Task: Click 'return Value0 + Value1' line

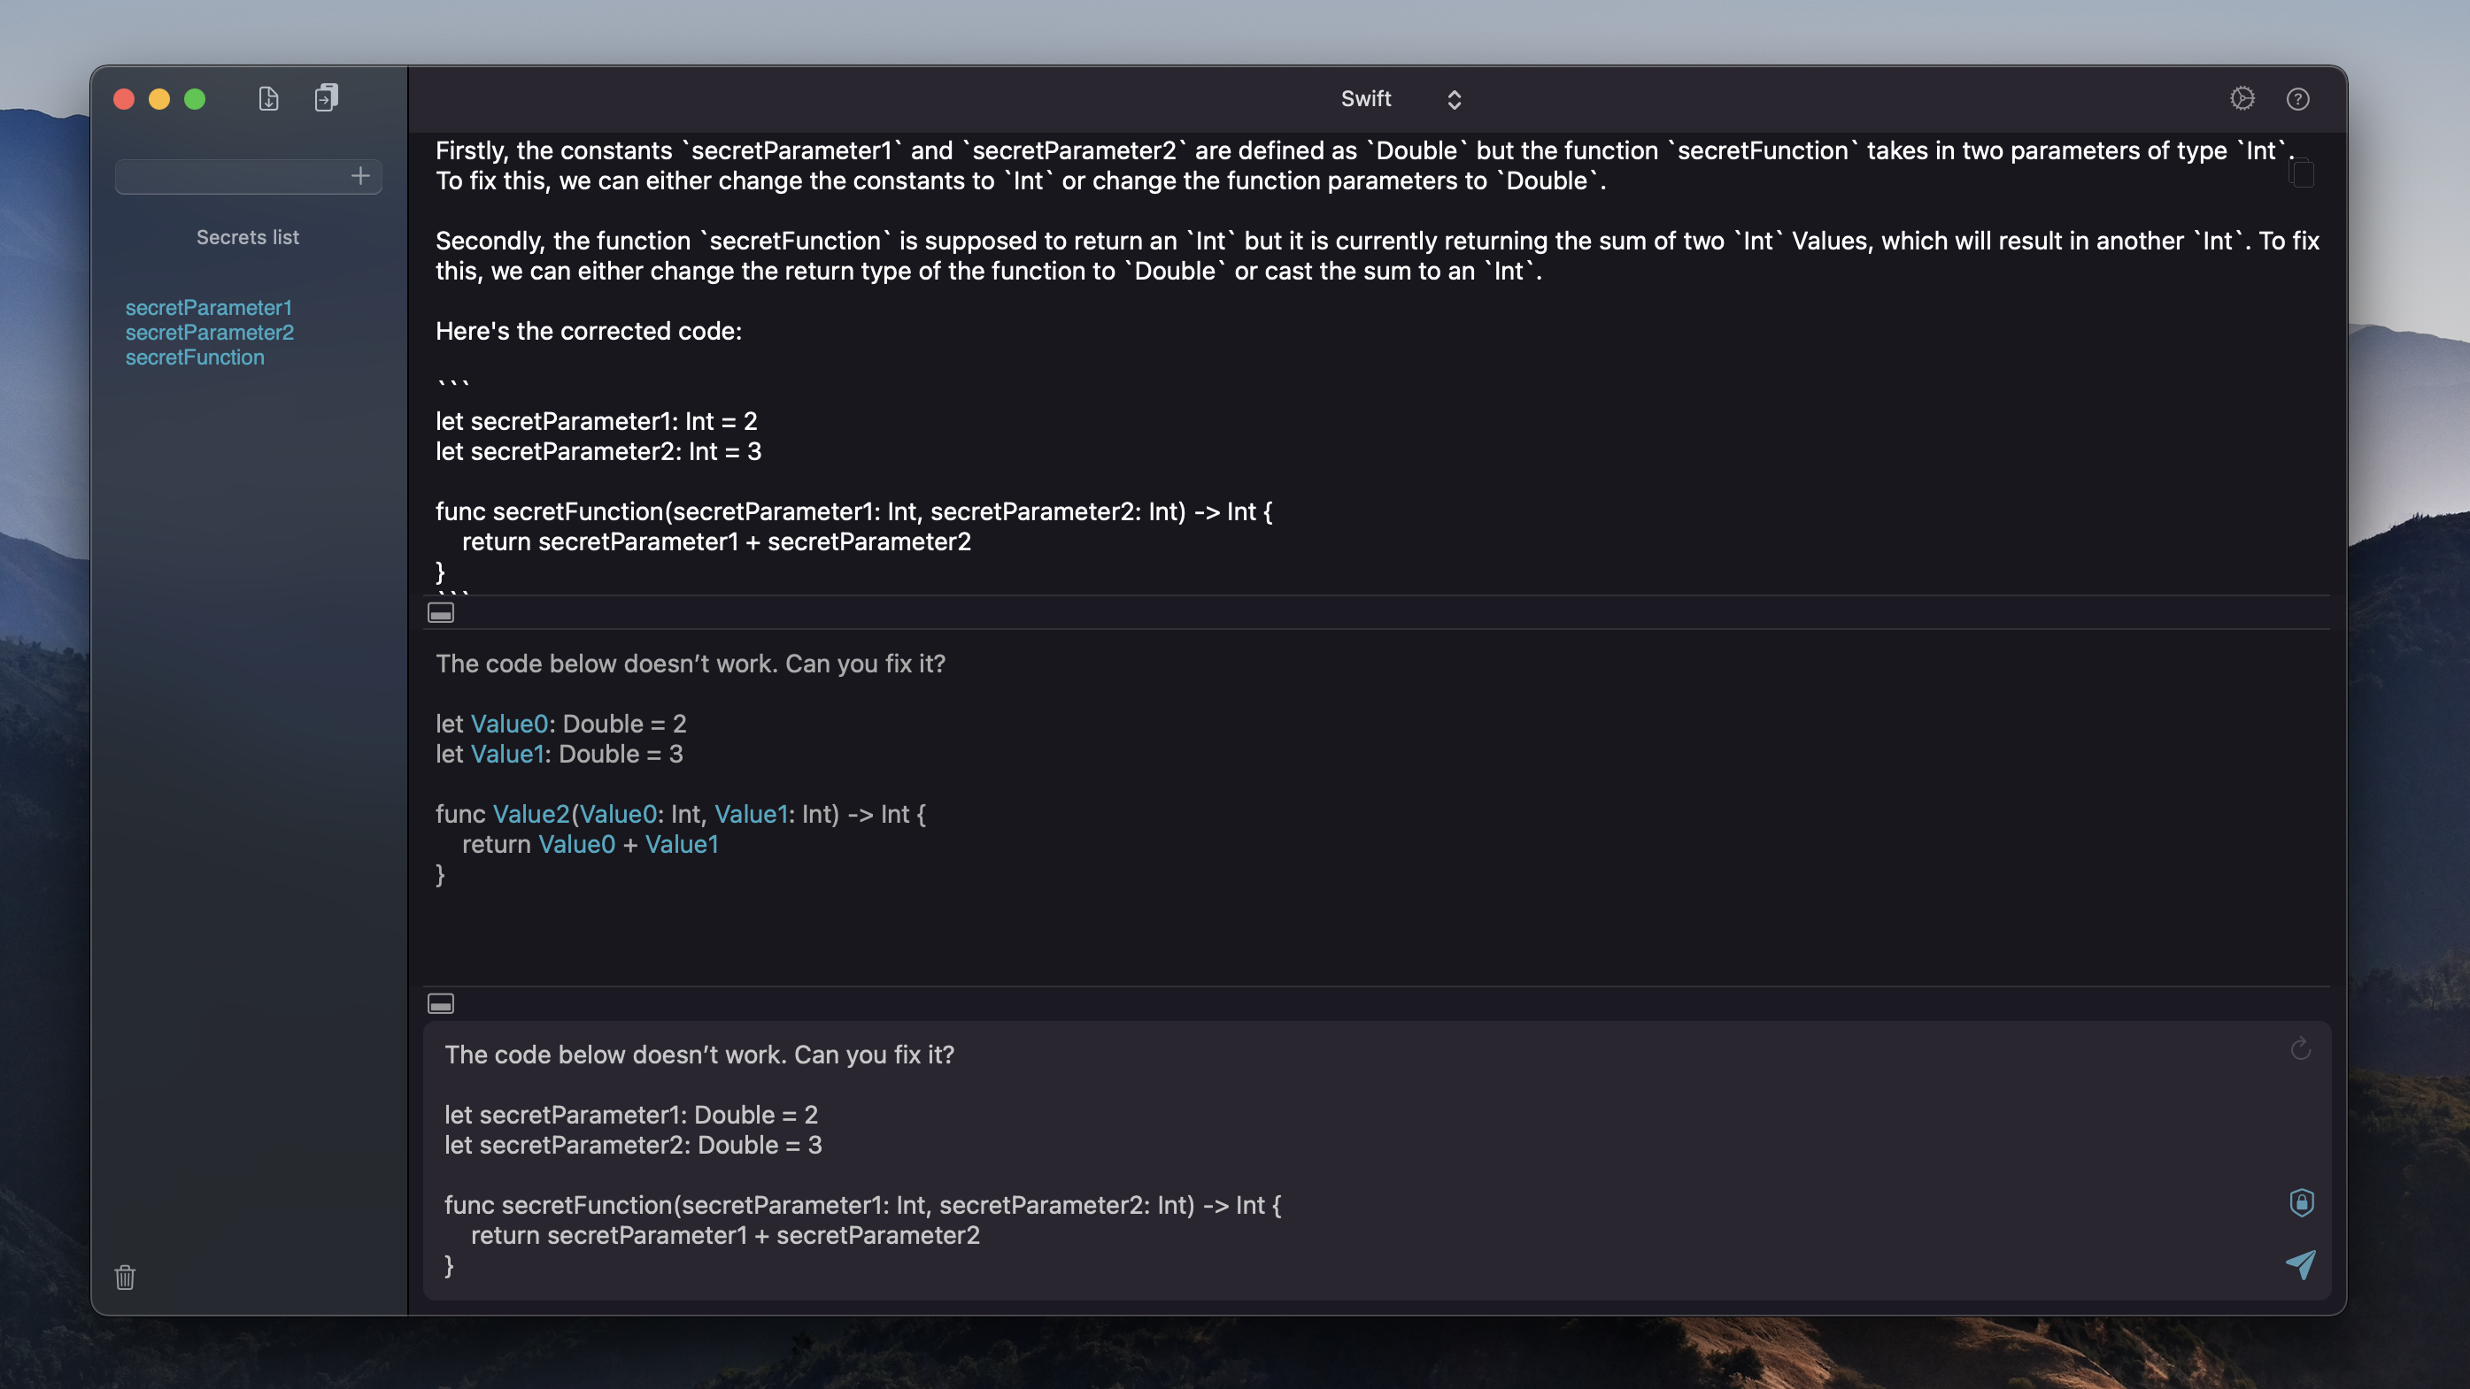Action: point(590,844)
